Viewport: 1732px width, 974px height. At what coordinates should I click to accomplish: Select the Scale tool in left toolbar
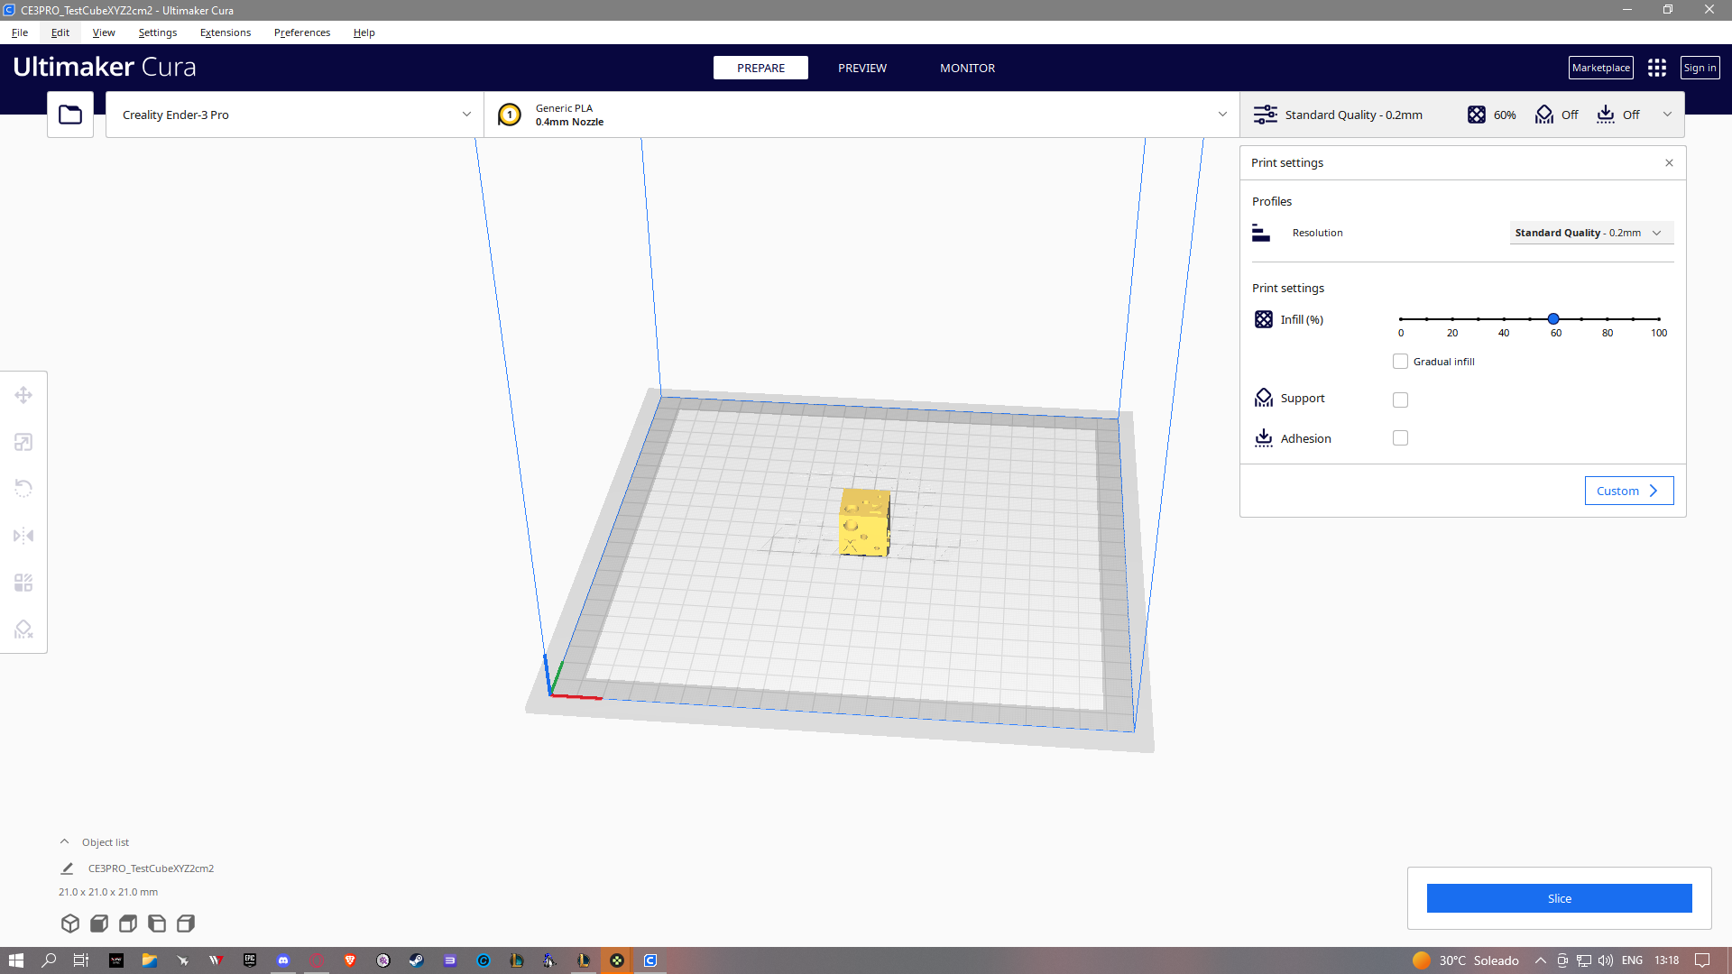23,442
